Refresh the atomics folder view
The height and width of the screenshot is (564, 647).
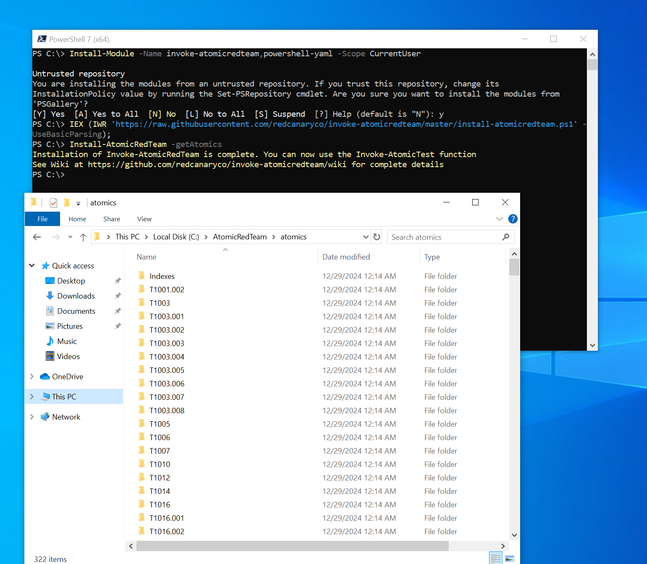pyautogui.click(x=377, y=237)
